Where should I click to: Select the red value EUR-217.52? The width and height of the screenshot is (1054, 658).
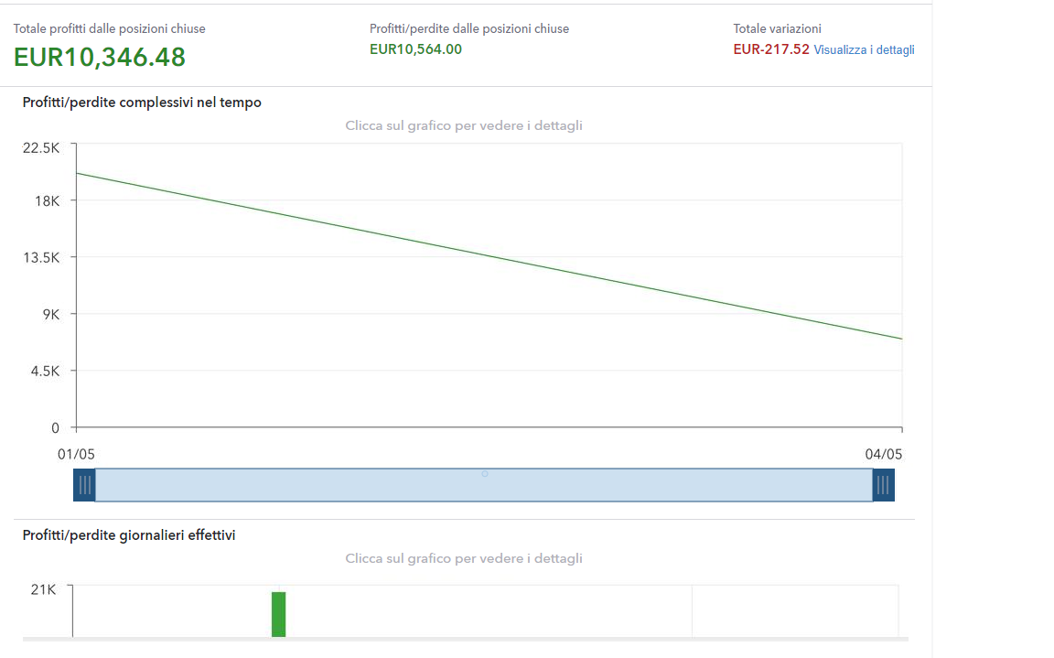click(771, 49)
